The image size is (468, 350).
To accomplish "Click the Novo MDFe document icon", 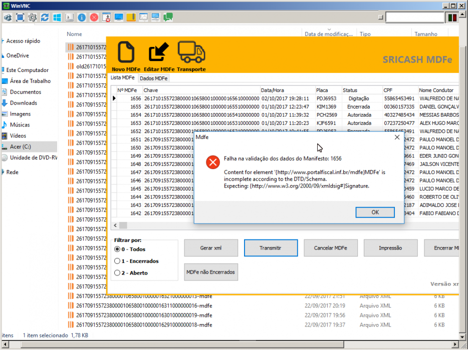I will pyautogui.click(x=126, y=52).
